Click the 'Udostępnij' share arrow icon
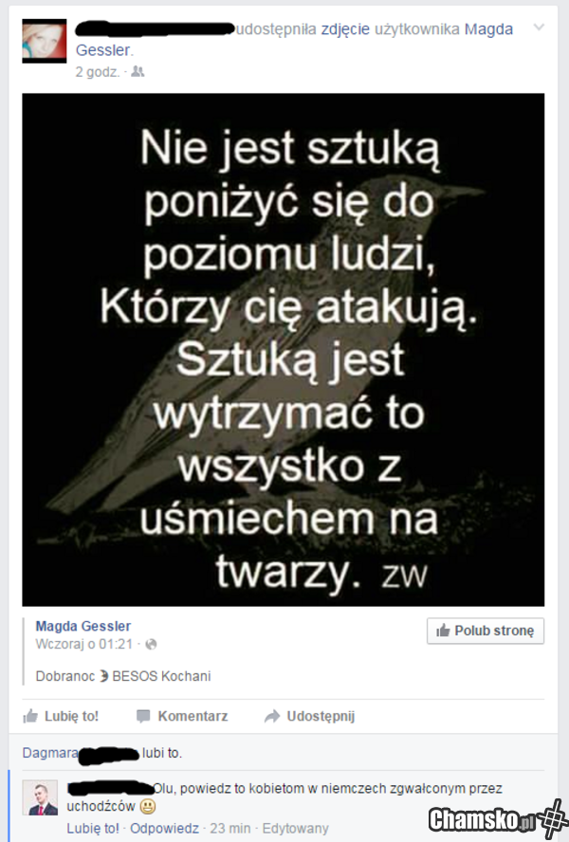 click(272, 716)
